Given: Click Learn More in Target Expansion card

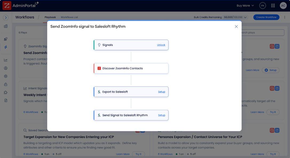Looking at the screenshot, I should coord(123,154).
